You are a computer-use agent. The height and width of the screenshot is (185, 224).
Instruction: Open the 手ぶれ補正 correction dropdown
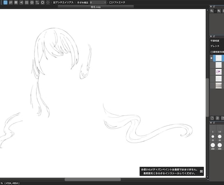[98, 2]
